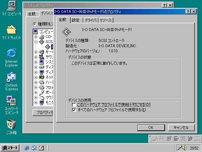Switch to the リソース tab
This screenshot has height=152, width=202.
[106, 20]
